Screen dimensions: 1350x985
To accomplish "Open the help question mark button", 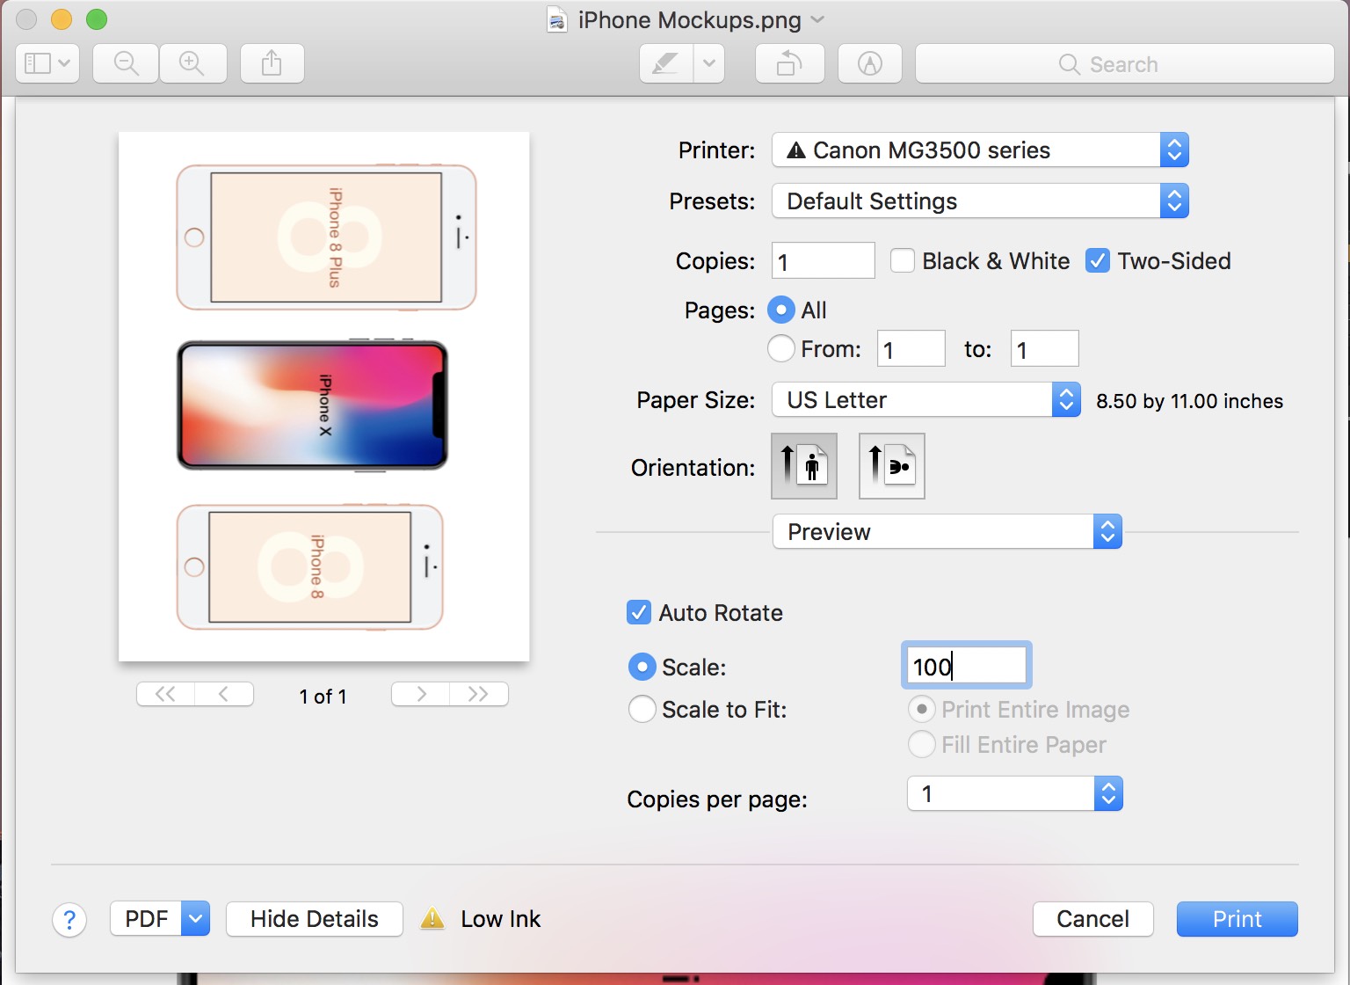I will [69, 920].
